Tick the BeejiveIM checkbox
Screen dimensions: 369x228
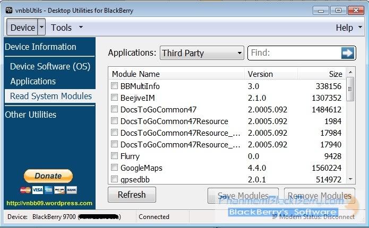[x=114, y=98]
